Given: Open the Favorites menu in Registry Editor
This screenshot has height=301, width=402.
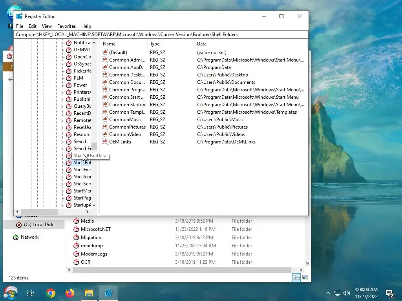Looking at the screenshot, I should (x=66, y=26).
